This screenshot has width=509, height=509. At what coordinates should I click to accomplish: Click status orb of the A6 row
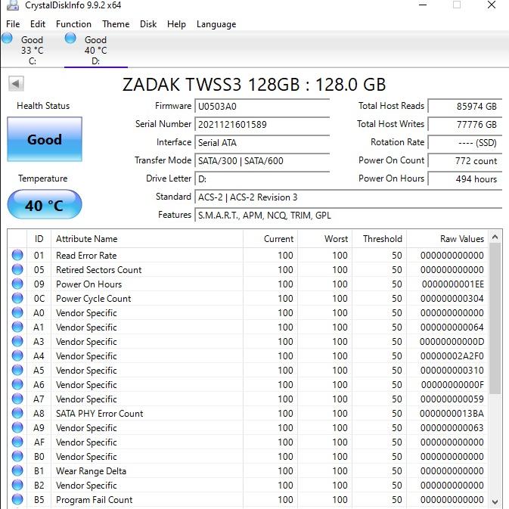(x=17, y=385)
